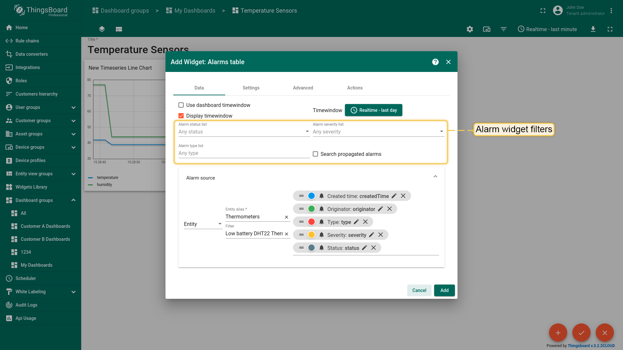Open user menu three dots
The width and height of the screenshot is (623, 350).
pos(611,11)
